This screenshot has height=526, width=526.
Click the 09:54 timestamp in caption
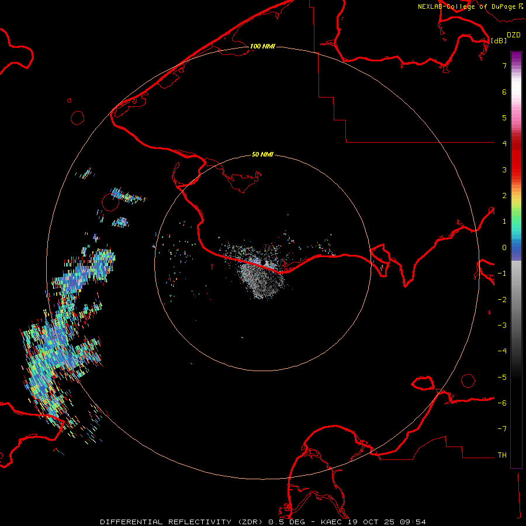(x=413, y=522)
